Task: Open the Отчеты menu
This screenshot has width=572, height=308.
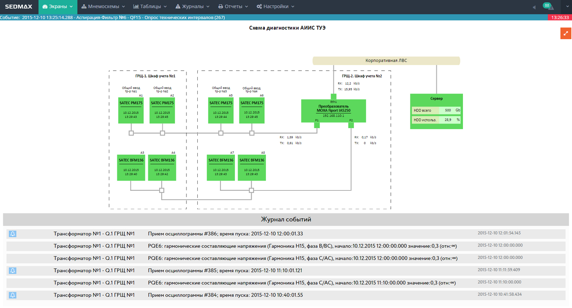Action: (233, 6)
